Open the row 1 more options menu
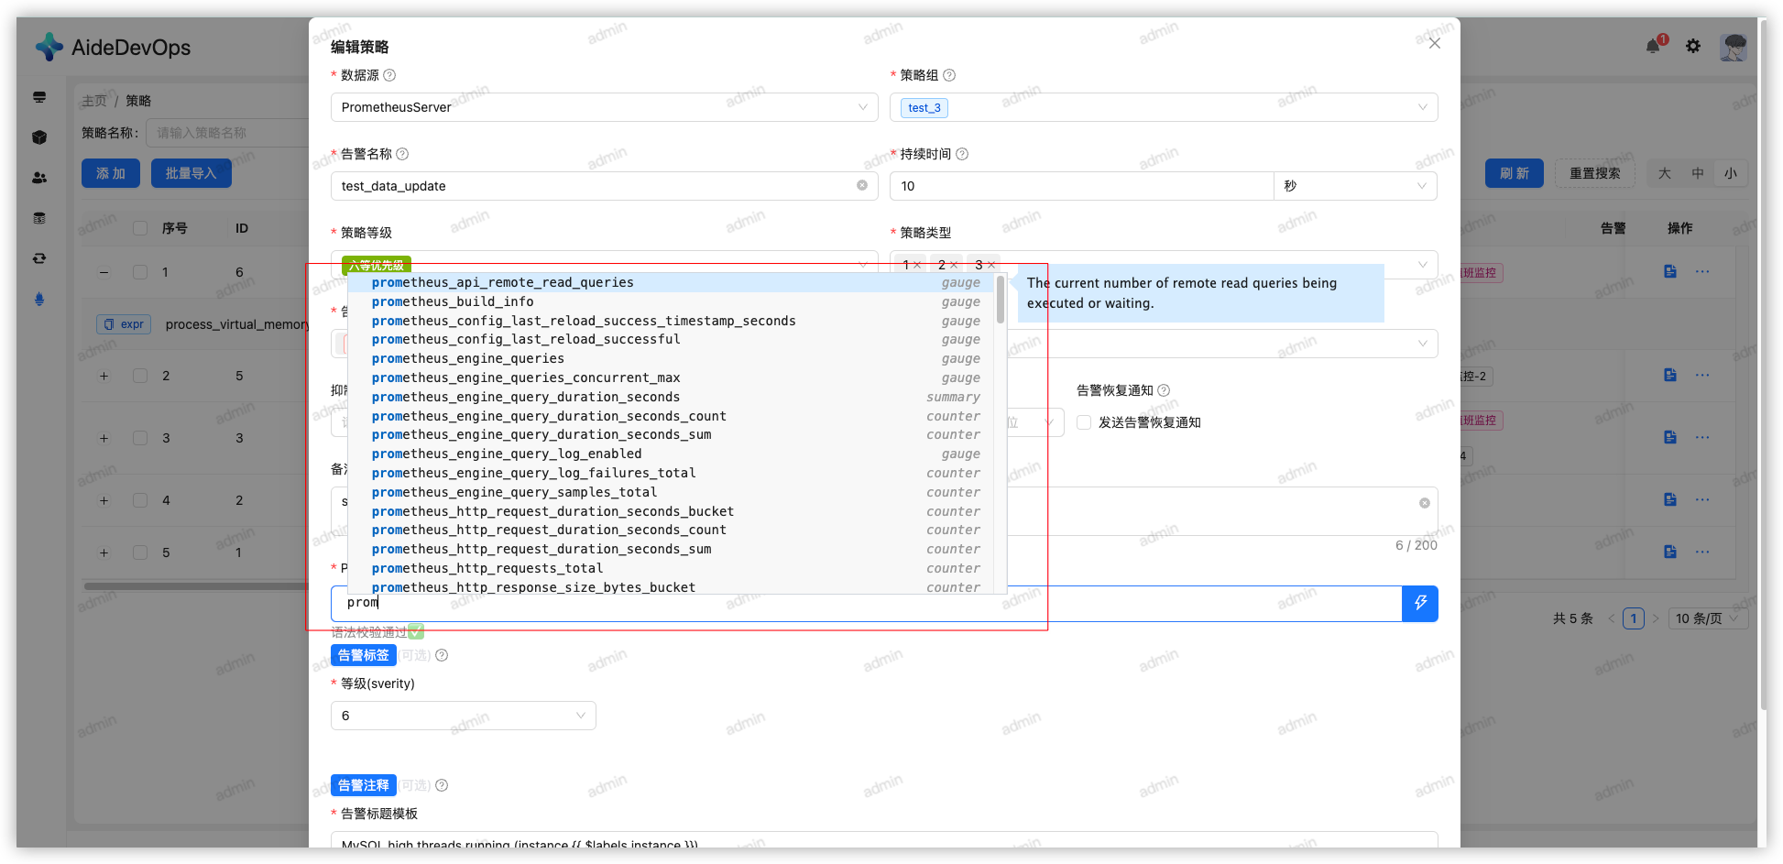This screenshot has height=864, width=1783. point(1702,271)
